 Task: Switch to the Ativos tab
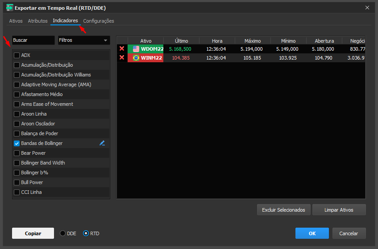click(16, 21)
